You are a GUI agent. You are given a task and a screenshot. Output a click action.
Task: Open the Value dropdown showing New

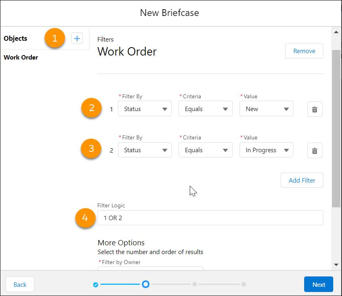pyautogui.click(x=266, y=108)
